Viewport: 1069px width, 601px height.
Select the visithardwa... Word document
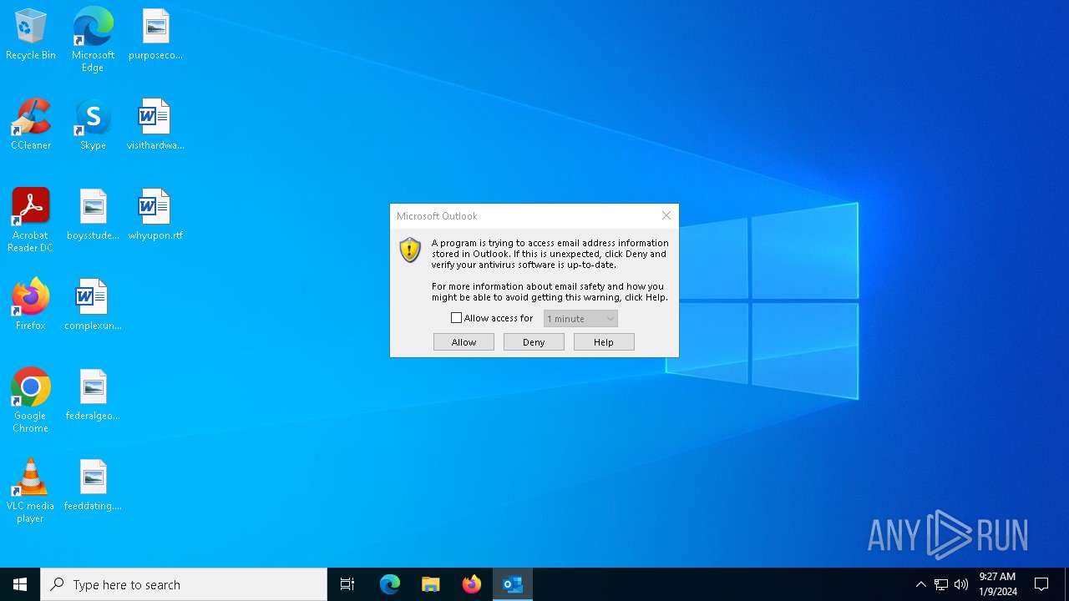click(155, 125)
